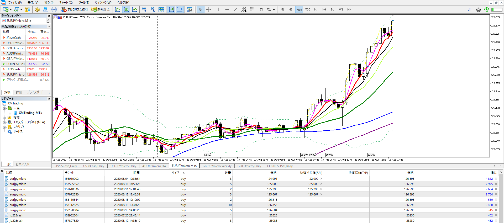This screenshot has height=223, width=504.
Task: Zoom in on the chart
Action: 144,9
